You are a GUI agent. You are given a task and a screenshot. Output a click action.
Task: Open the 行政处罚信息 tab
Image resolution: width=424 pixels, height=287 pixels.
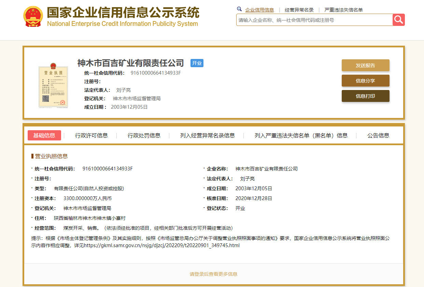click(x=144, y=135)
